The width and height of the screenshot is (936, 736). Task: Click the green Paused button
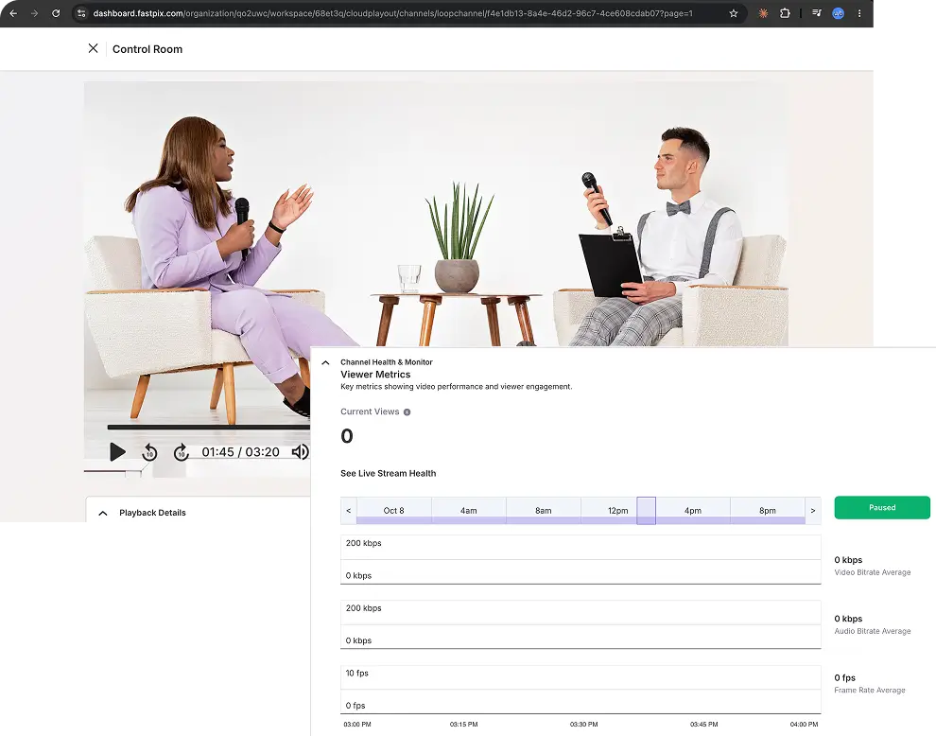click(x=882, y=507)
